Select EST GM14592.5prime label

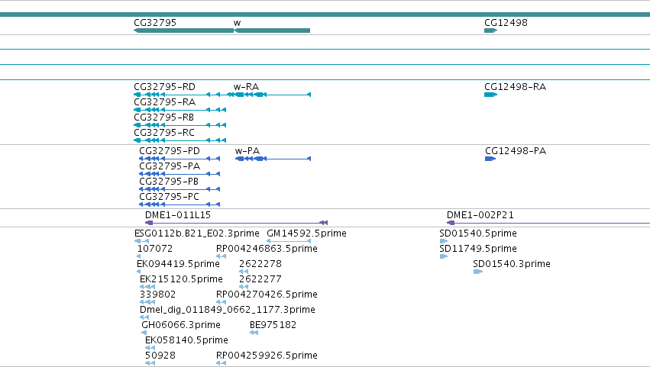pyautogui.click(x=306, y=233)
